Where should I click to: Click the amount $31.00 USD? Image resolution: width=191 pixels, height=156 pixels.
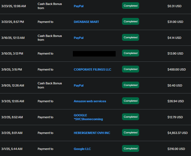[x=175, y=22]
